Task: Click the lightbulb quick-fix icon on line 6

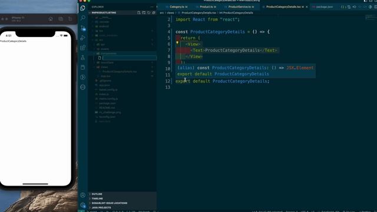Action: click(177, 42)
